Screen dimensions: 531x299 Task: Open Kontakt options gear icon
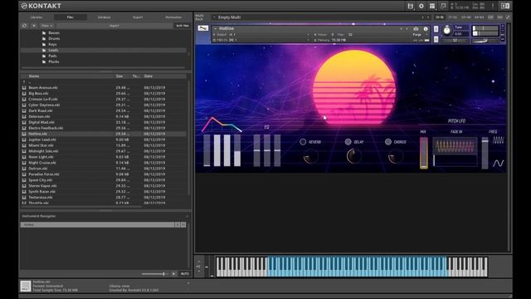(421, 6)
